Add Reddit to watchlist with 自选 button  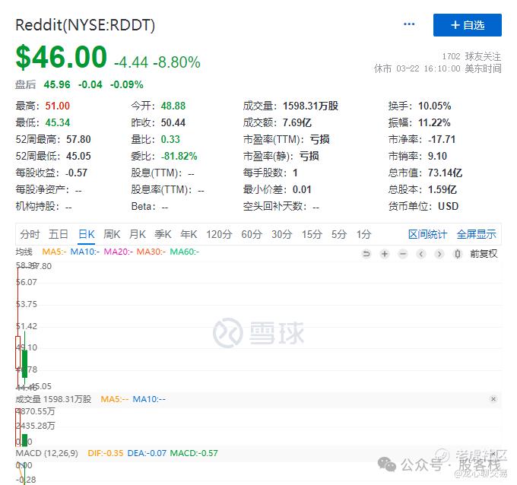[x=468, y=25]
